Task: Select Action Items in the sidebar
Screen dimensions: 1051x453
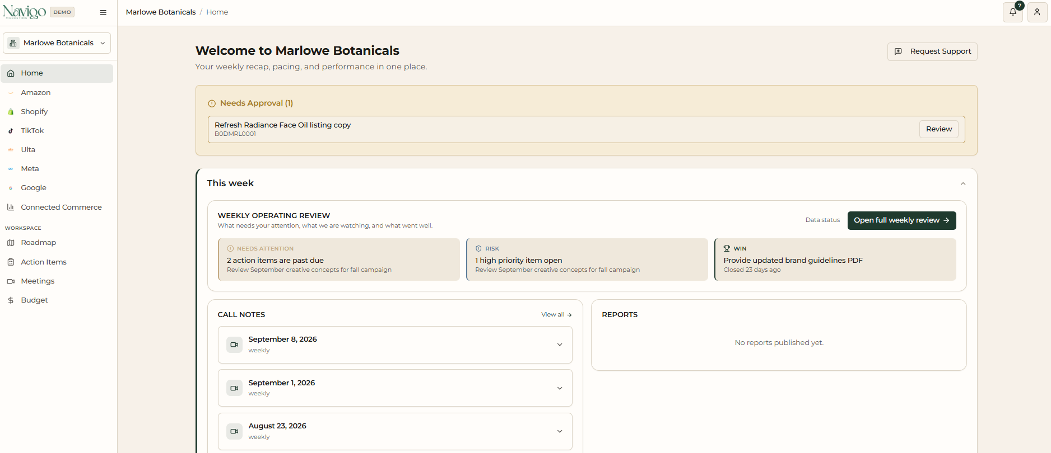Action: point(57,262)
